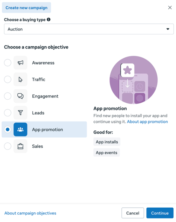The width and height of the screenshot is (176, 222).
Task: Click the Engagement chat bubbles icon
Action: point(20,96)
